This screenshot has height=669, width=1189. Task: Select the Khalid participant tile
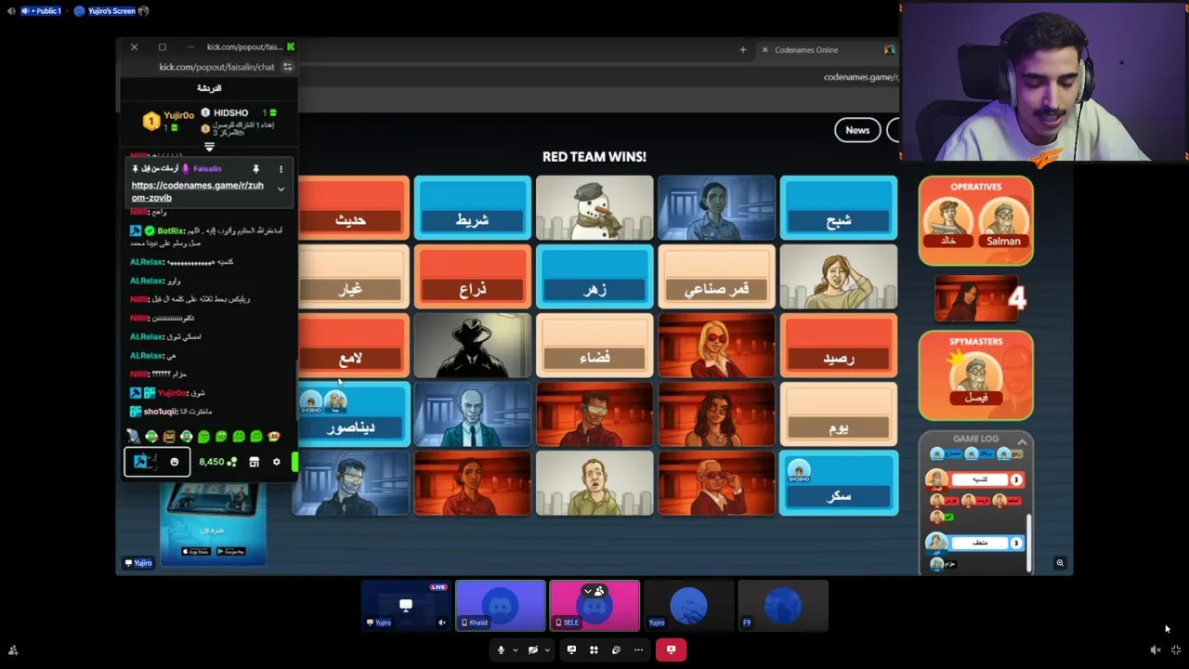[x=501, y=606]
